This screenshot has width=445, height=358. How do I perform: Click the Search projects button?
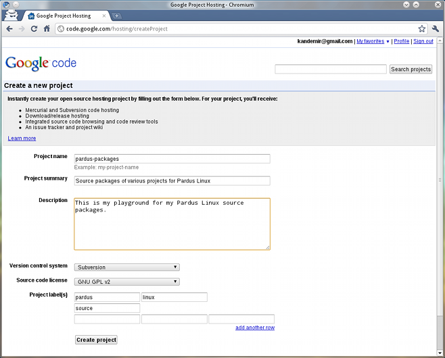[x=411, y=69]
